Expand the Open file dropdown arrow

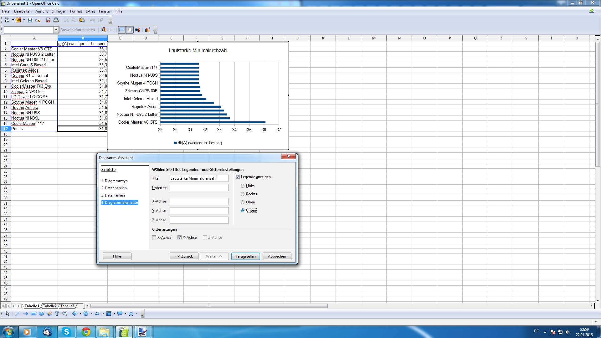tap(24, 20)
